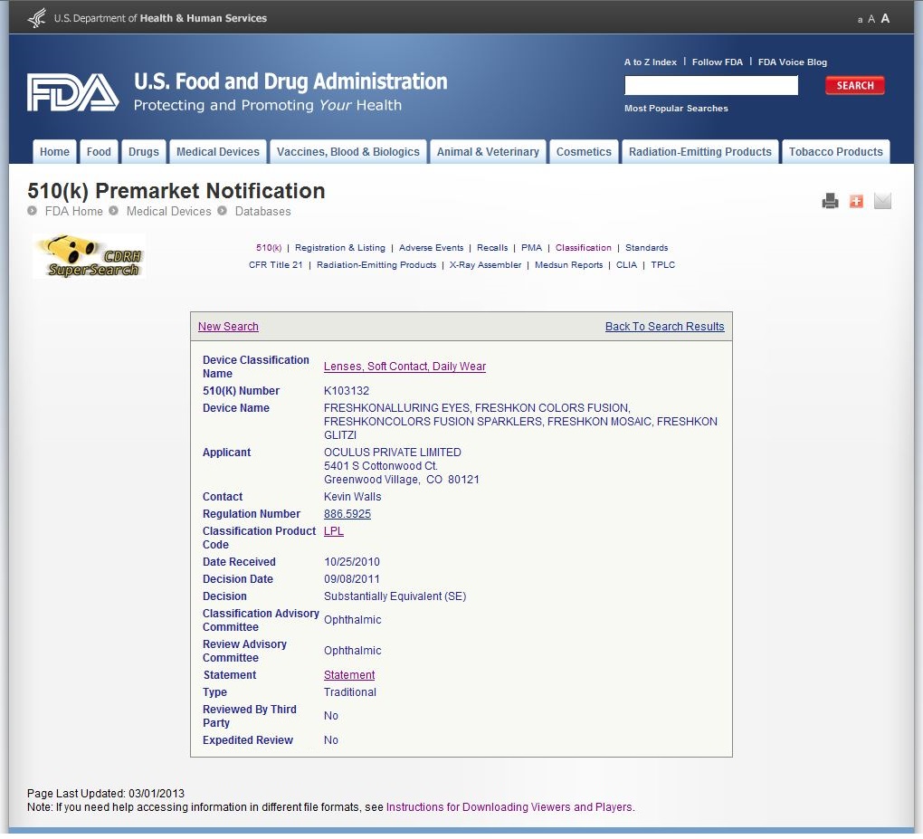Open Lenses, Soft Contact, Daily Wear link

pos(404,367)
